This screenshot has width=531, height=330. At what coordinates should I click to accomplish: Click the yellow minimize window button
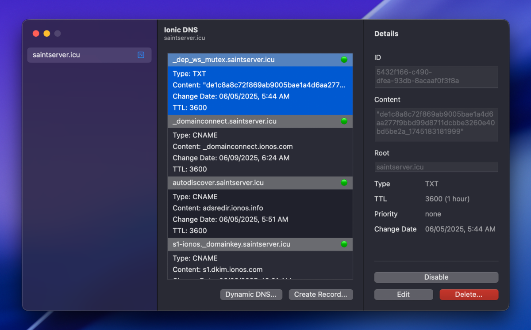47,34
